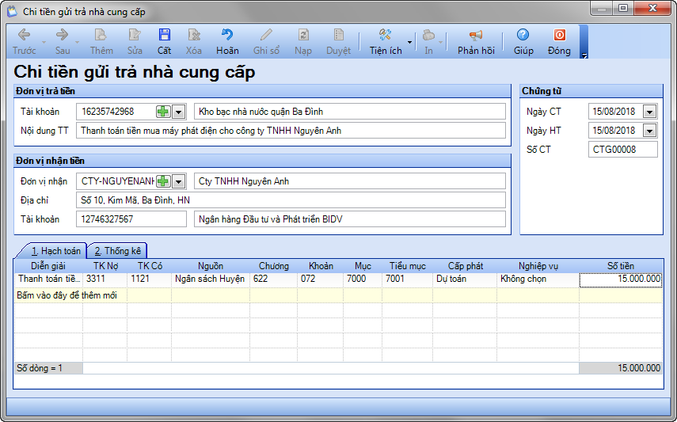This screenshot has height=422, width=677.
Task: Open the Ngày HT date picker
Action: pyautogui.click(x=650, y=131)
